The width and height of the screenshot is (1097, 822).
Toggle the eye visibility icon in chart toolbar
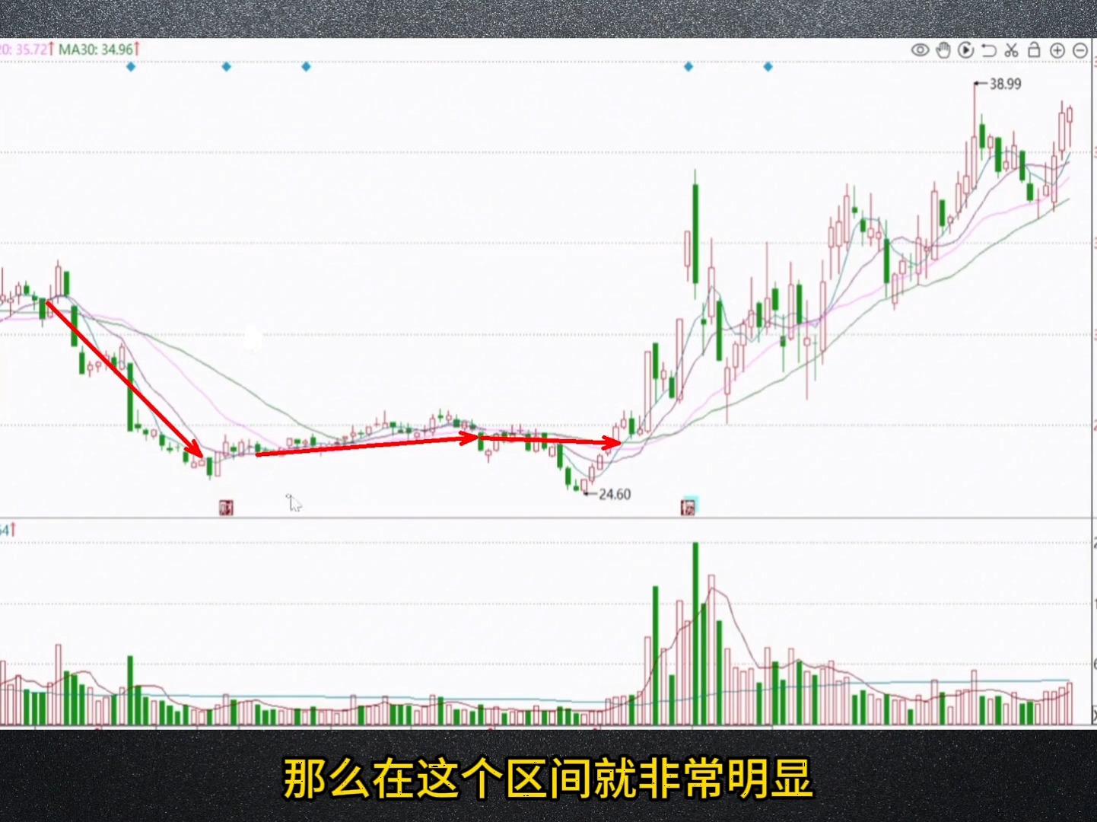921,50
